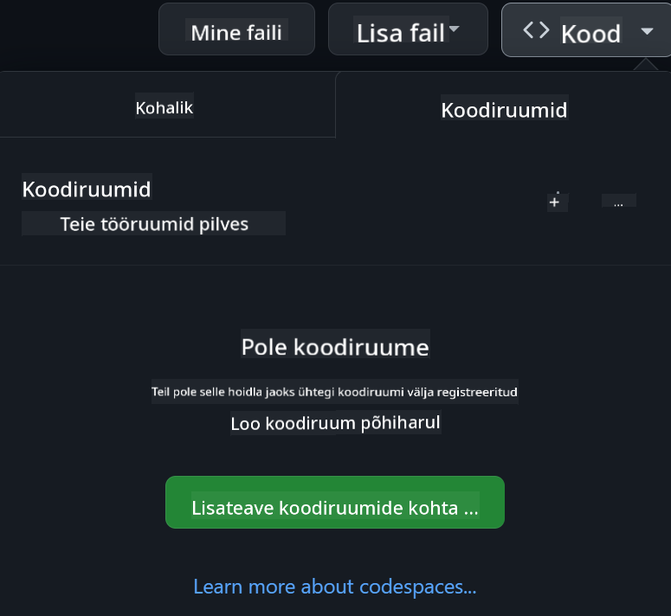Click the plus icon to create codespace
Screen dimensions: 671x616
554,202
